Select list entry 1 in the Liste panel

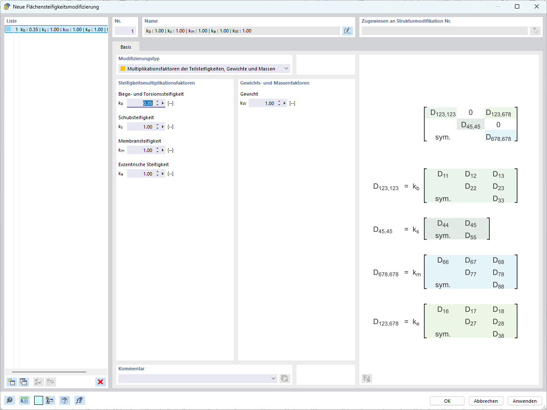56,29
